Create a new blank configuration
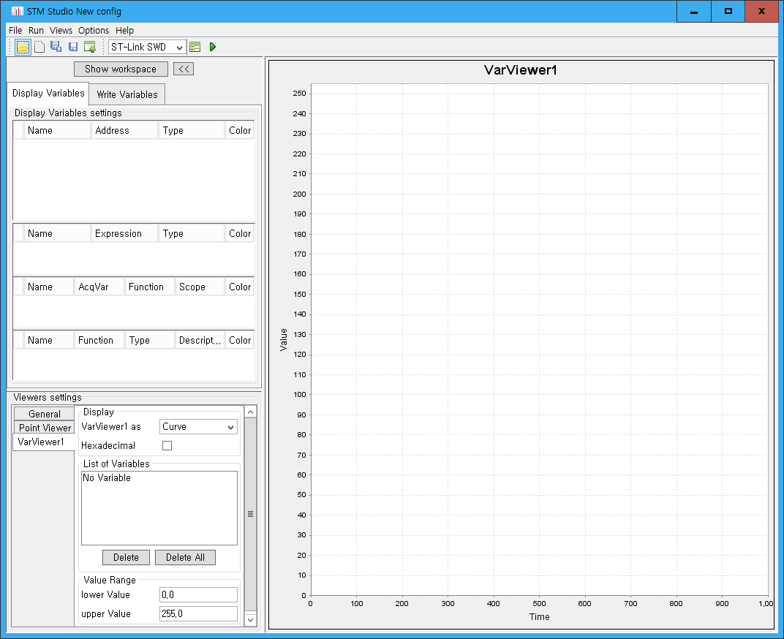This screenshot has width=784, height=639. (39, 47)
